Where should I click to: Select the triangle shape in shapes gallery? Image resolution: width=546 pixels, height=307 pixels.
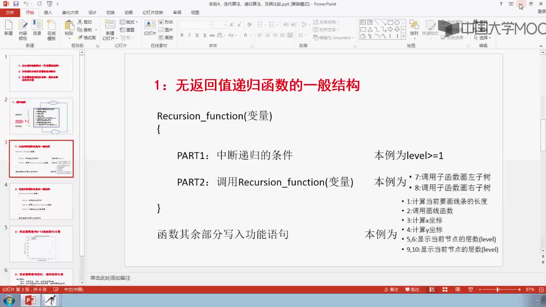click(x=370, y=29)
